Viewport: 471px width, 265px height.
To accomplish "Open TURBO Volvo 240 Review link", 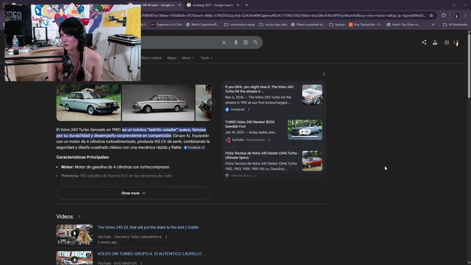I will point(250,124).
